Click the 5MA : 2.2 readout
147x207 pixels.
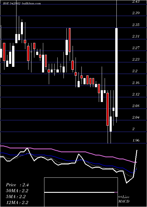click(x=16, y=196)
